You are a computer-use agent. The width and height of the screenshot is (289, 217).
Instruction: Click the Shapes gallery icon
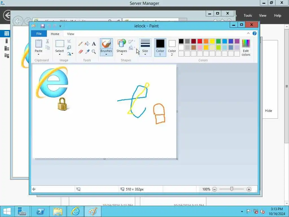coord(122,43)
